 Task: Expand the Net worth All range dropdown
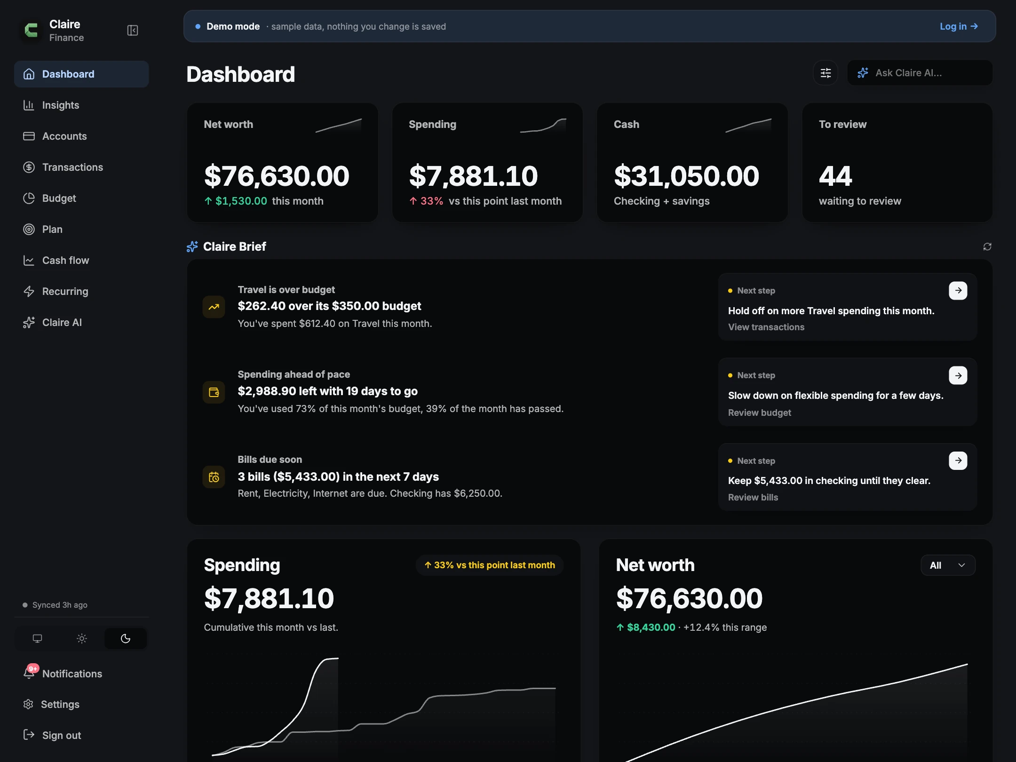(x=948, y=565)
